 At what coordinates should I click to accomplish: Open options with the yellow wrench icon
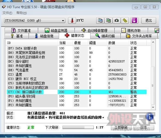click(x=125, y=20)
